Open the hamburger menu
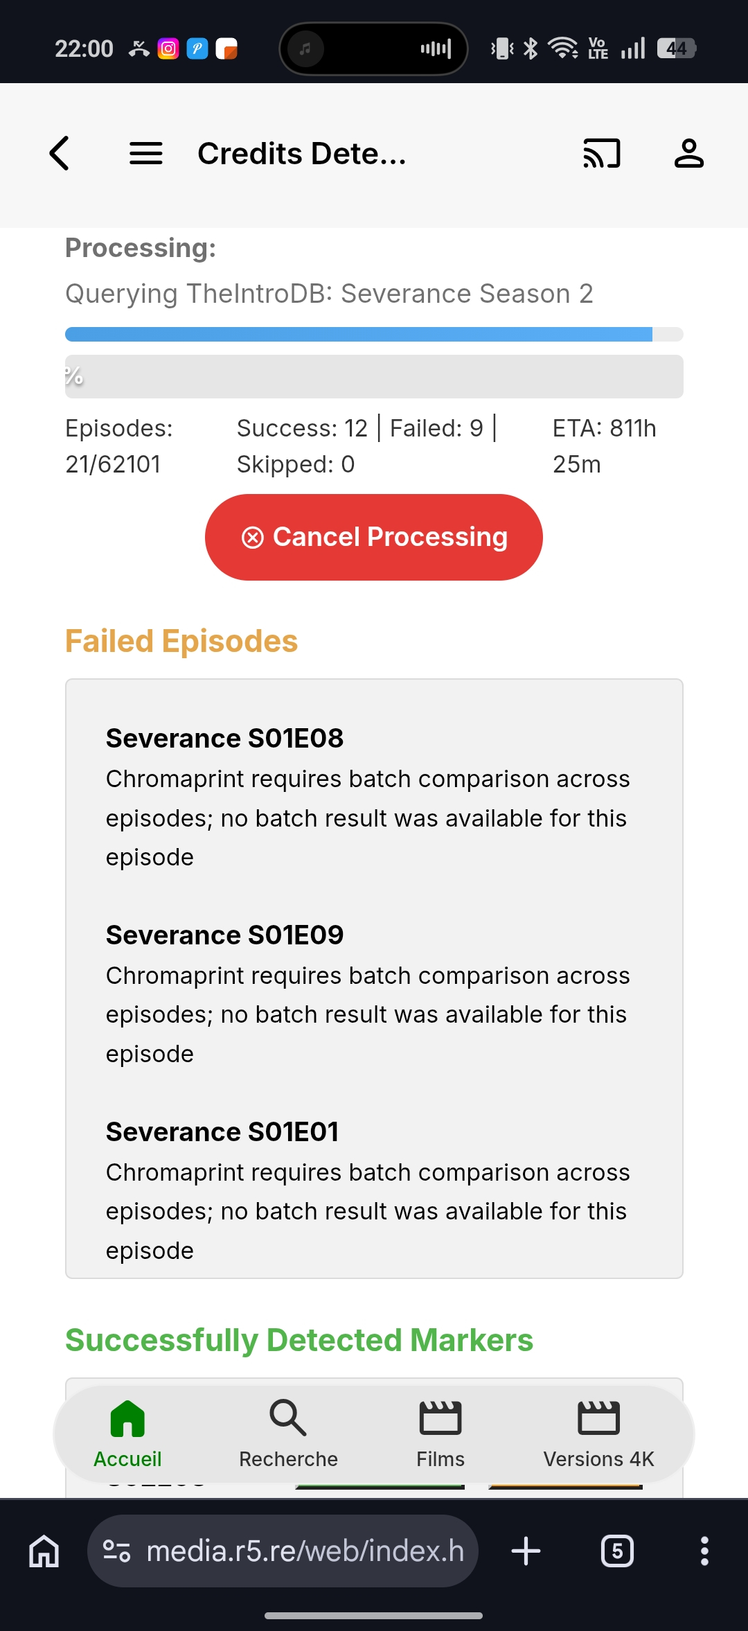Image resolution: width=748 pixels, height=1631 pixels. (x=146, y=153)
